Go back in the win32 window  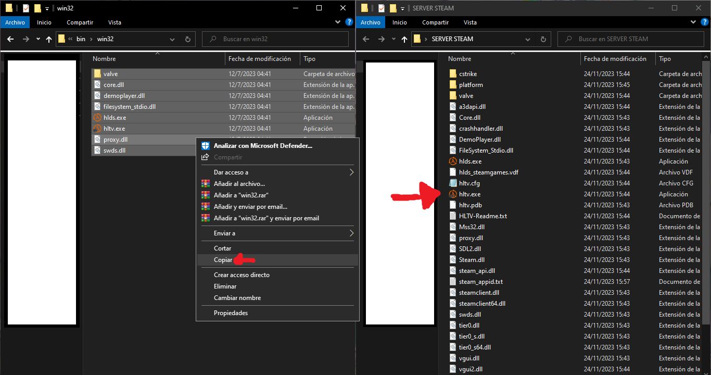point(10,39)
